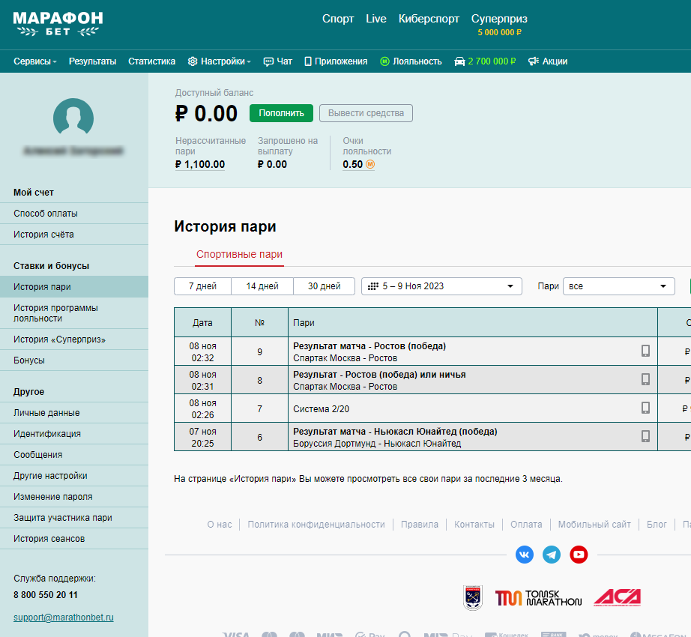
Task: Click the Система 2/20 bet entry
Action: point(322,409)
